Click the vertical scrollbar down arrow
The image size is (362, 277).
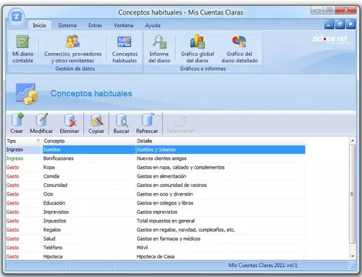coord(353,256)
